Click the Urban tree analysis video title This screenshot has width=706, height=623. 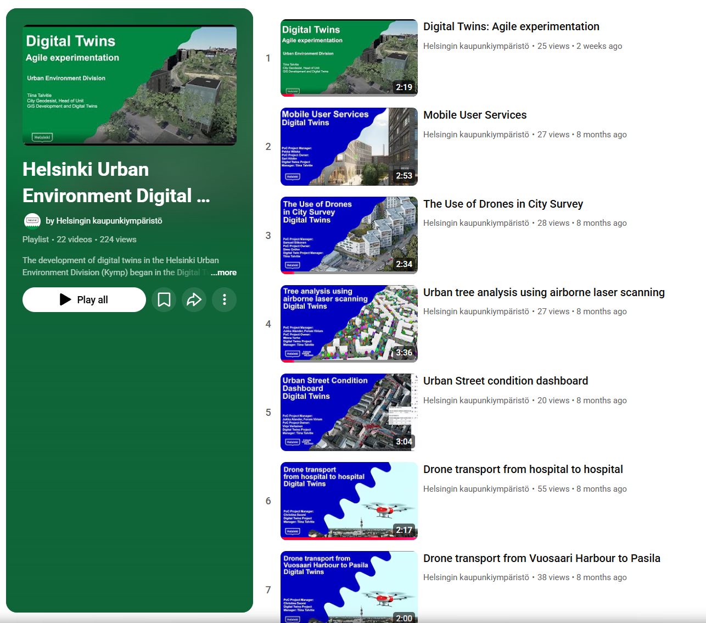point(543,292)
